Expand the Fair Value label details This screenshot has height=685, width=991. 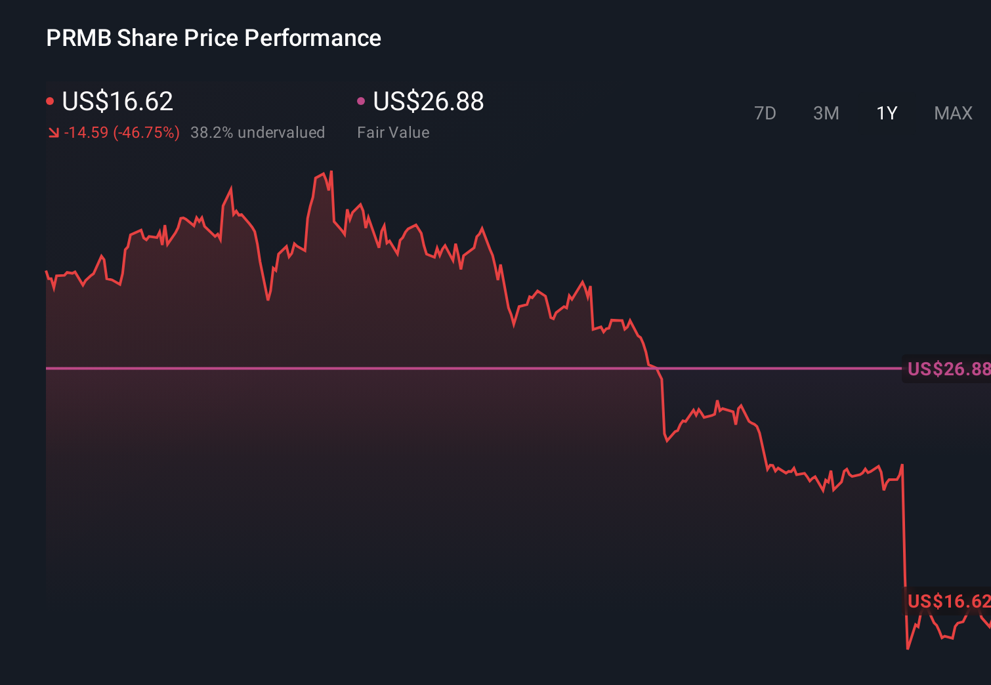click(x=393, y=133)
